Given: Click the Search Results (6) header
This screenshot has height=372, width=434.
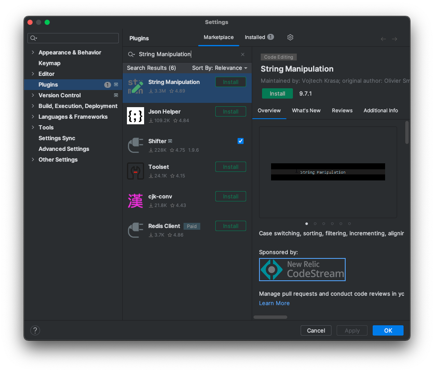Looking at the screenshot, I should click(x=151, y=68).
